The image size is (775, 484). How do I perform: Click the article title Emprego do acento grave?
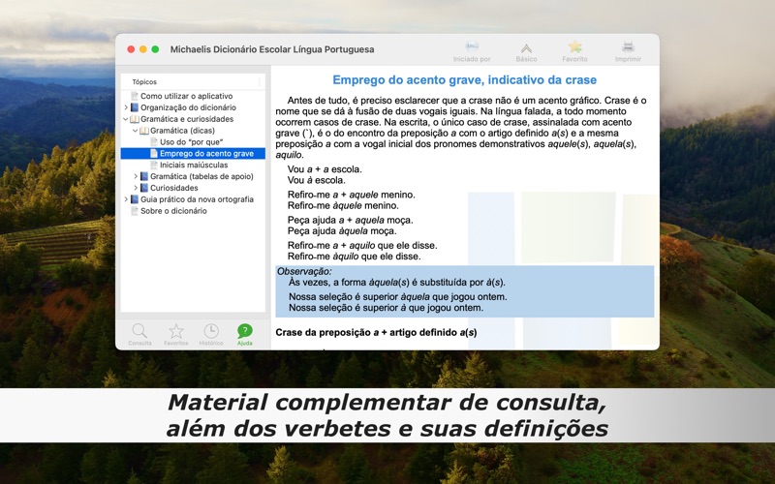(465, 80)
